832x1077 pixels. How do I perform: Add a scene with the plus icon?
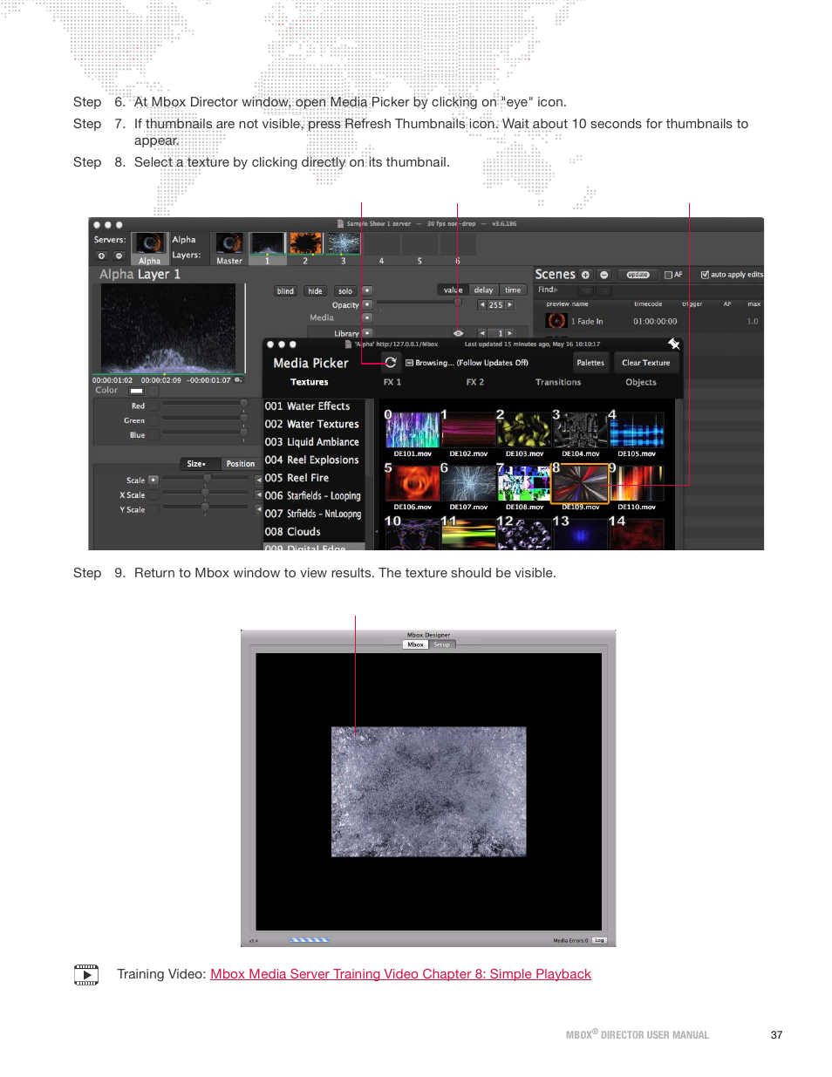(585, 275)
